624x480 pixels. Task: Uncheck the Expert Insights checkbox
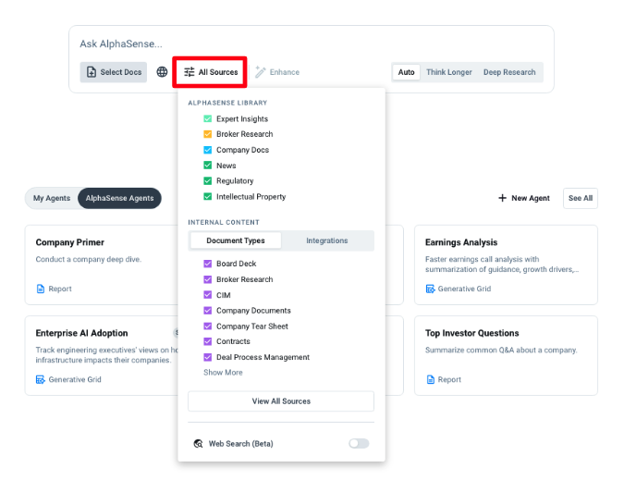[x=208, y=119]
